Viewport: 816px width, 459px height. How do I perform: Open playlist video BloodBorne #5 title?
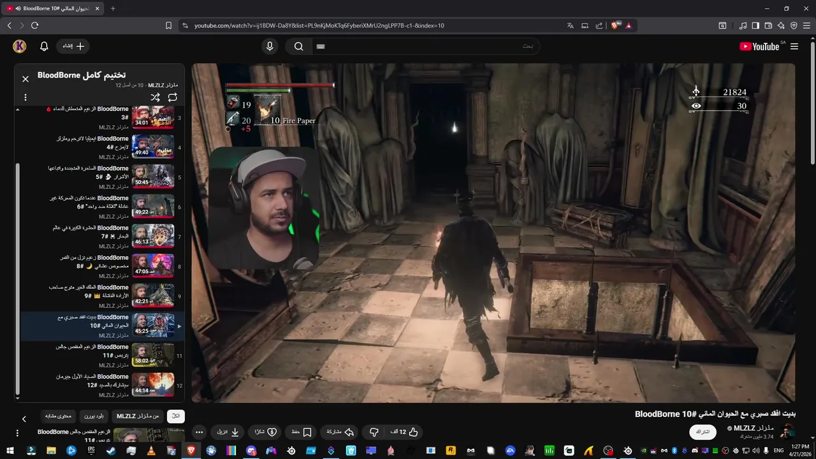point(88,172)
